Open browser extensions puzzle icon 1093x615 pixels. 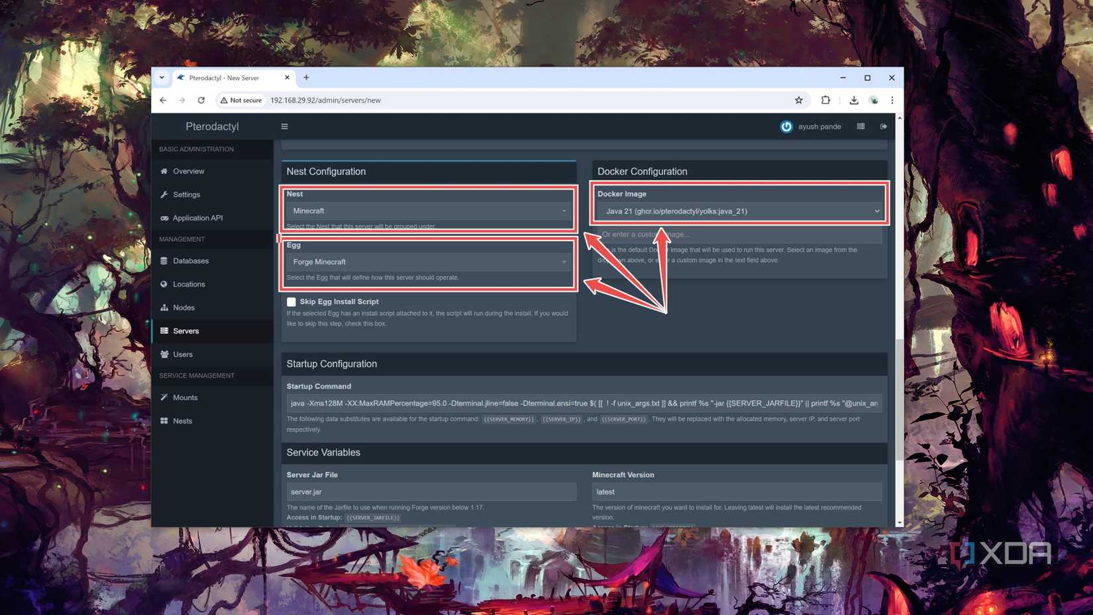pos(825,100)
